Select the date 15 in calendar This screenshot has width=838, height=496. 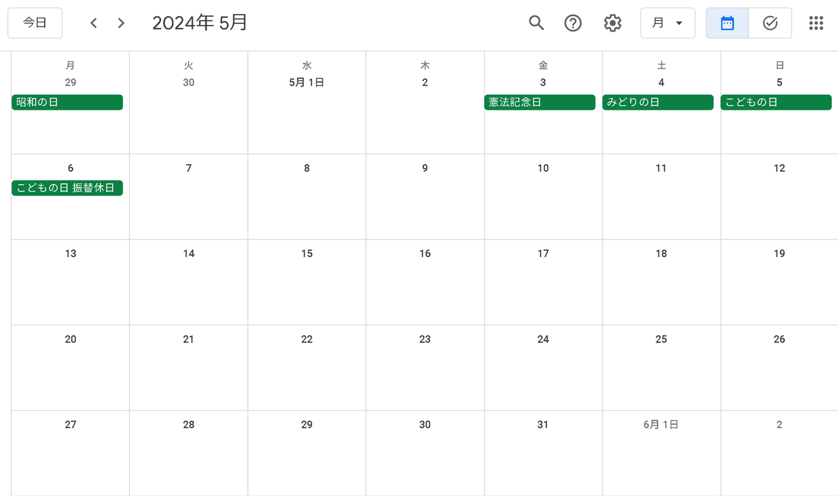click(x=307, y=254)
